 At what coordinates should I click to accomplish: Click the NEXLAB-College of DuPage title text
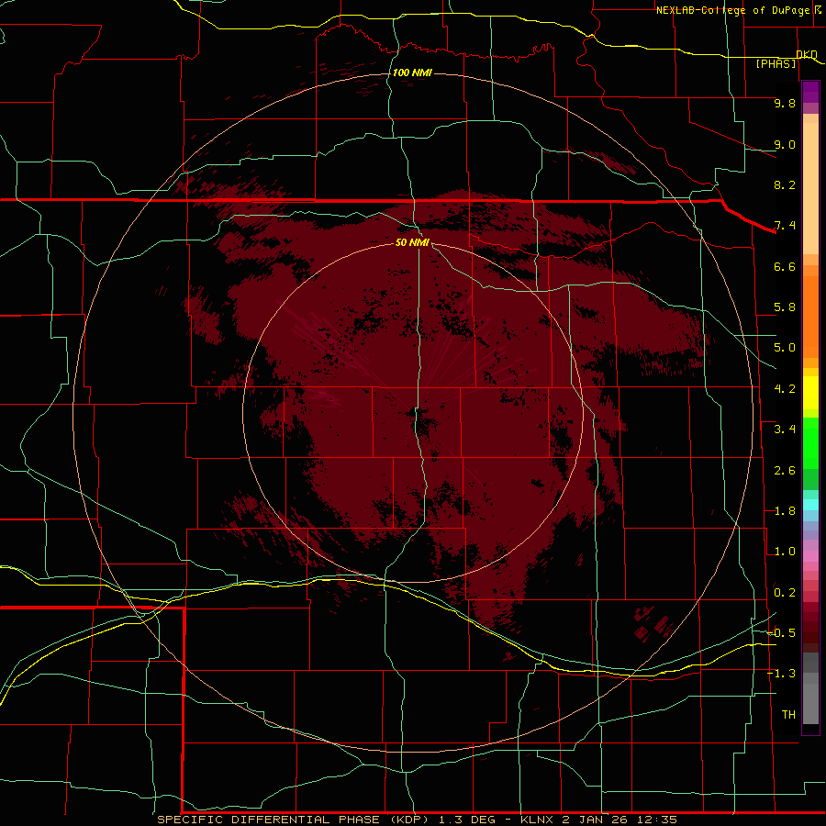(732, 10)
